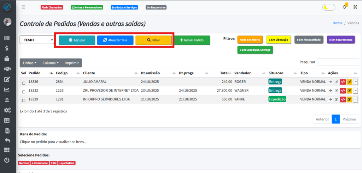
Task: Select the checkbox for order 18336
Action: [x=24, y=83]
